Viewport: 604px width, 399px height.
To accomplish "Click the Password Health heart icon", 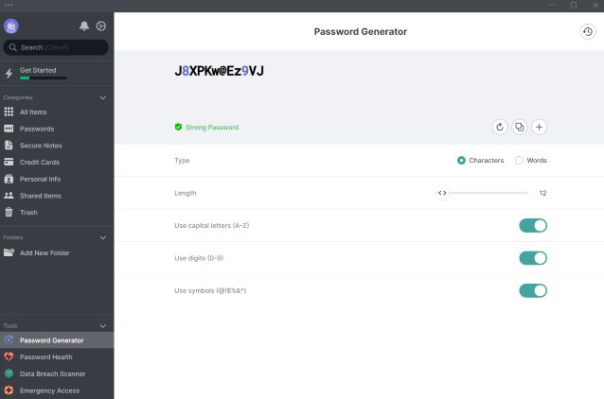I will click(9, 356).
